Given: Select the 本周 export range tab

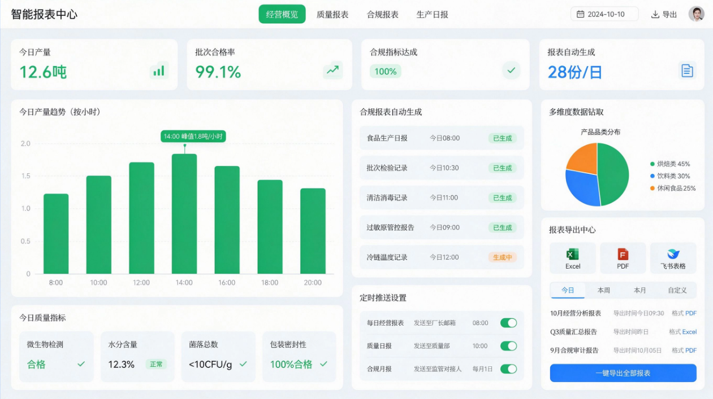Looking at the screenshot, I should point(604,290).
